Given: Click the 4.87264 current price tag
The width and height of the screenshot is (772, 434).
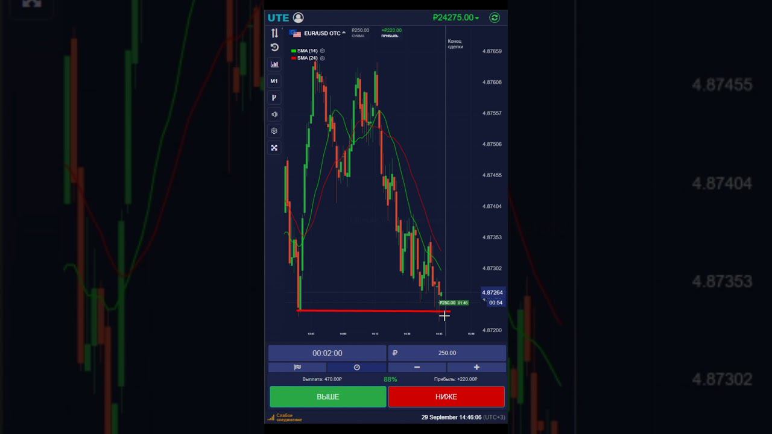Looking at the screenshot, I should pos(492,292).
